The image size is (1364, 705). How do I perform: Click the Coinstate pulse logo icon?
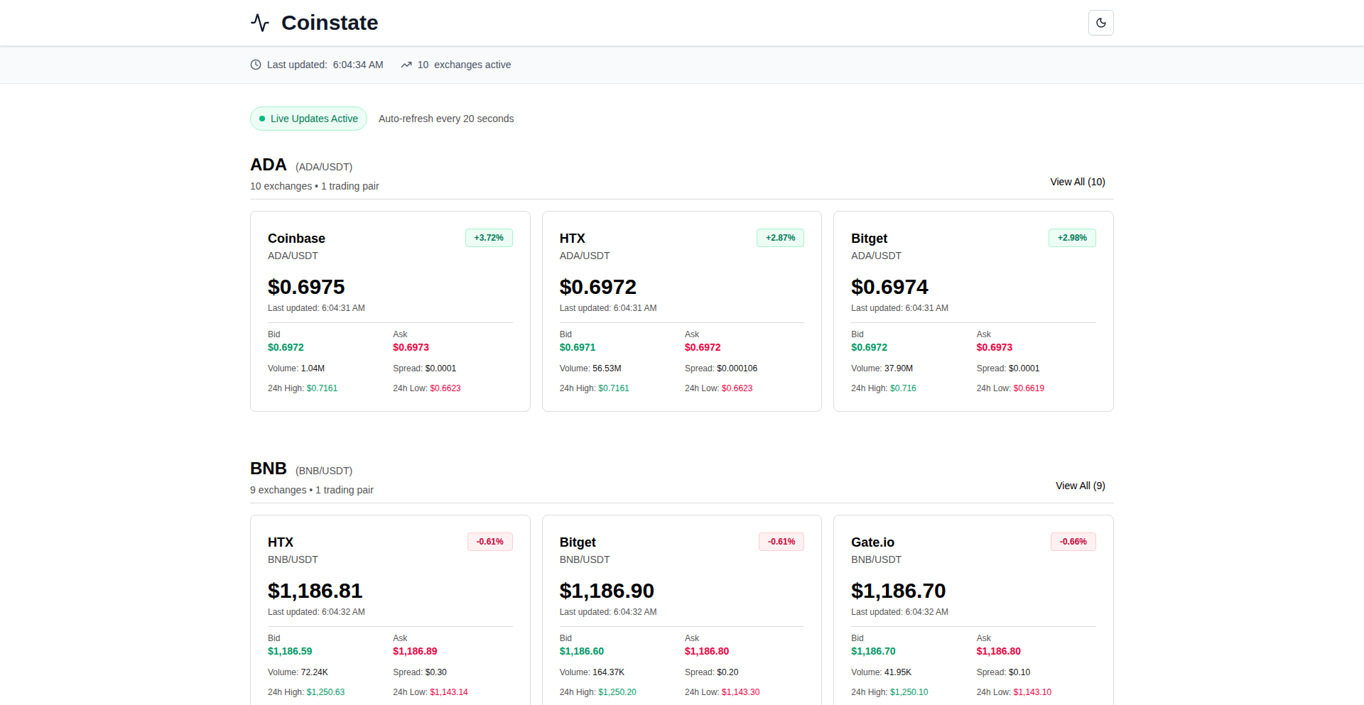tap(260, 23)
